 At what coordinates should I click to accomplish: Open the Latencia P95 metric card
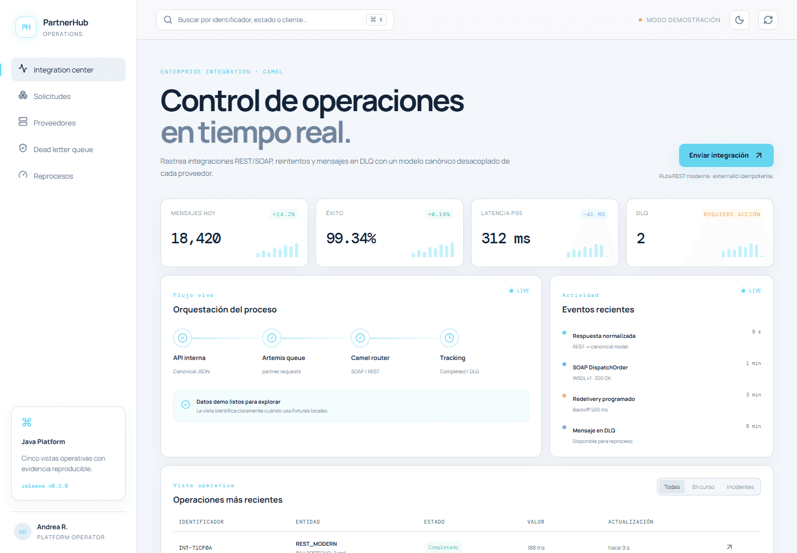[x=545, y=233]
